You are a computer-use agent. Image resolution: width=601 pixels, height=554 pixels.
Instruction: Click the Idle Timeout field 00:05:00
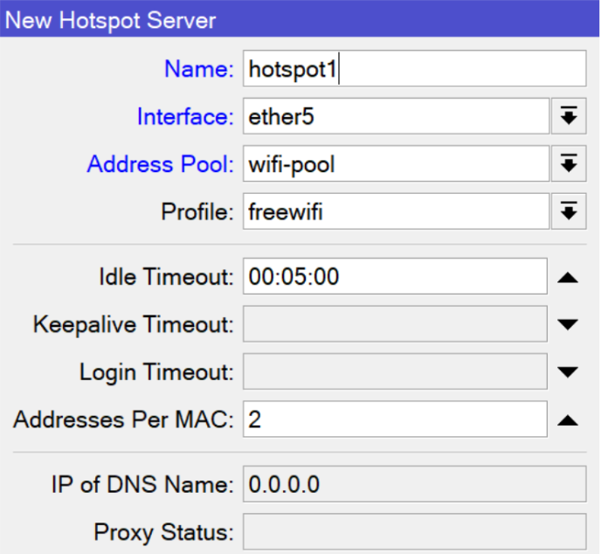[x=395, y=276]
